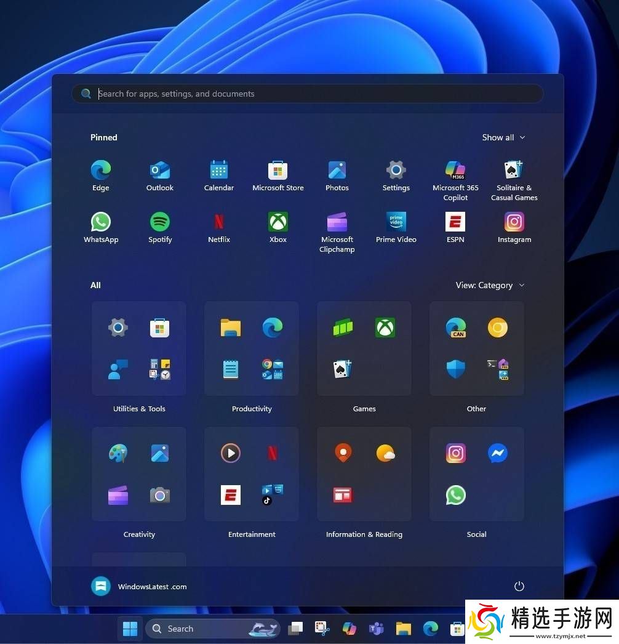The width and height of the screenshot is (619, 644).
Task: Open File Explorer from the taskbar
Action: pos(404,629)
